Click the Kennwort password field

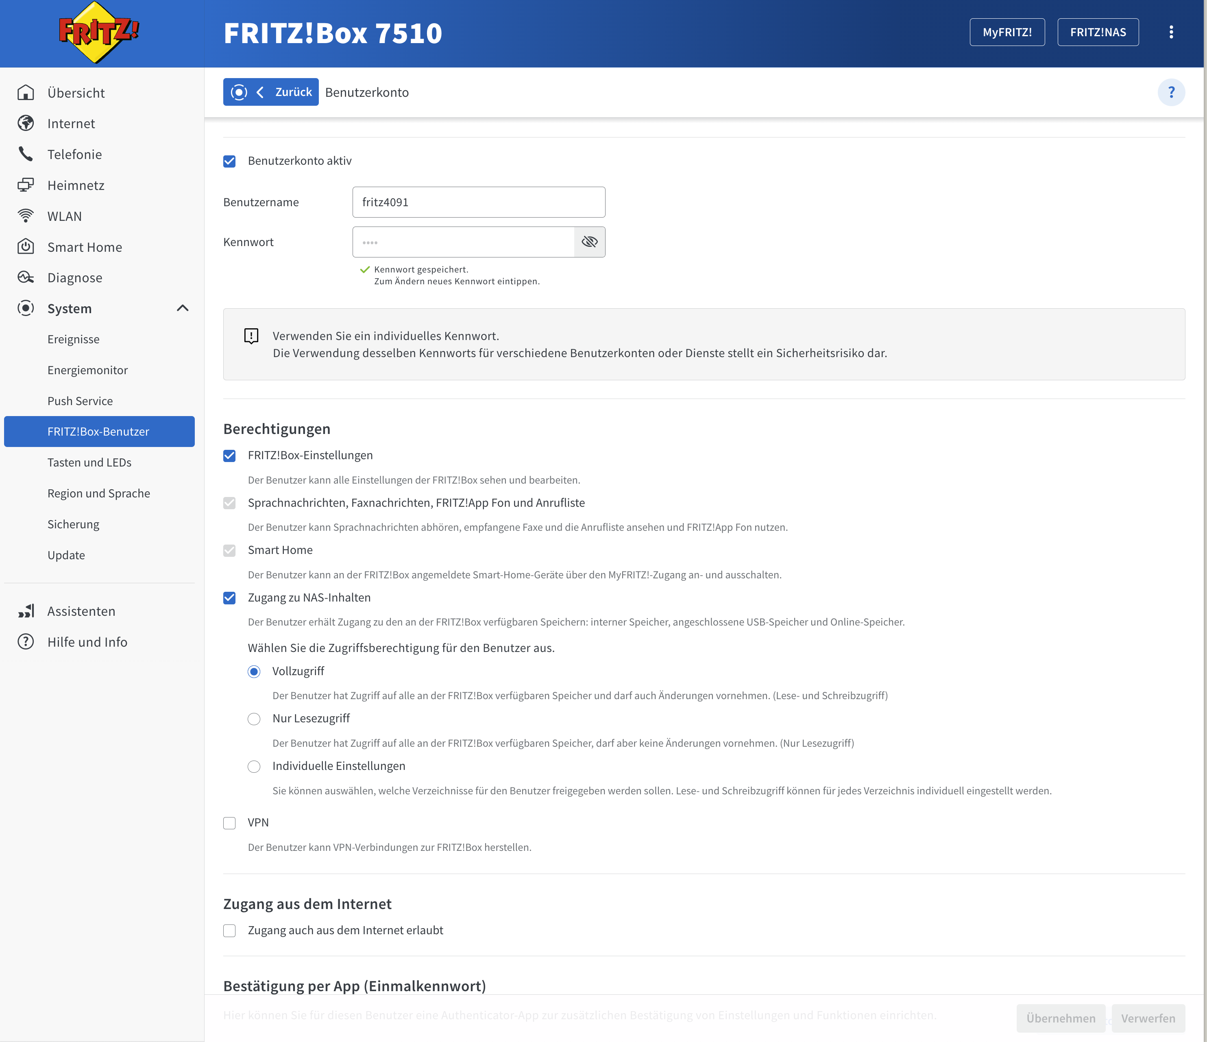463,242
